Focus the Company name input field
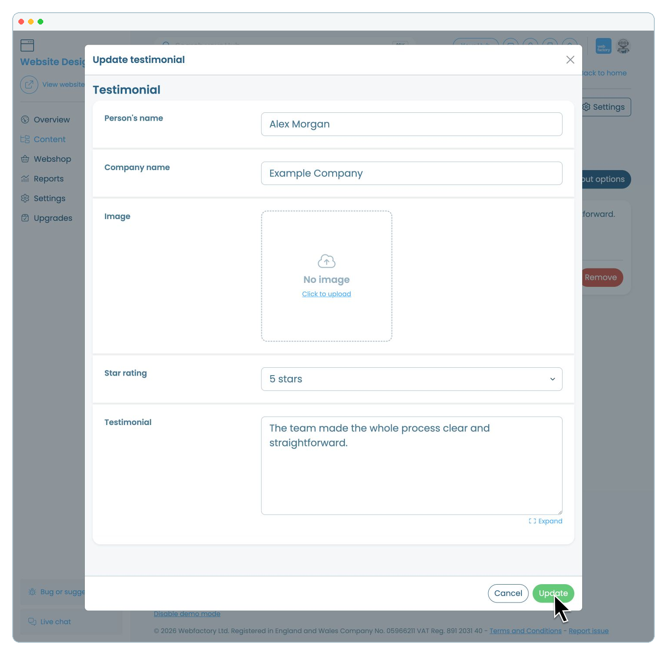 (x=411, y=173)
